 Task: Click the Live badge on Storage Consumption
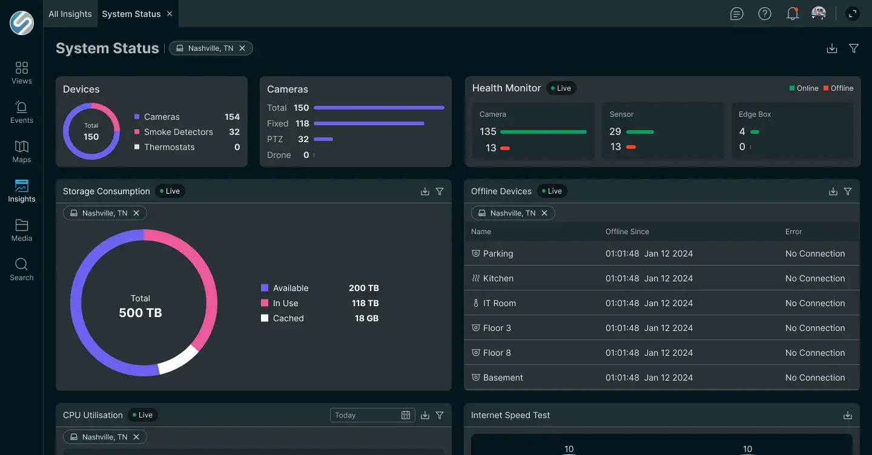tap(170, 191)
